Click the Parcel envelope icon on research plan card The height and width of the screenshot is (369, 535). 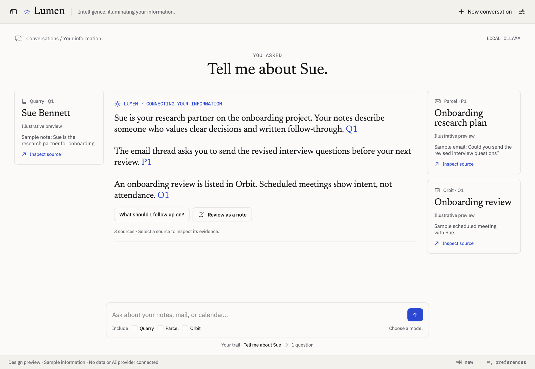tap(438, 101)
